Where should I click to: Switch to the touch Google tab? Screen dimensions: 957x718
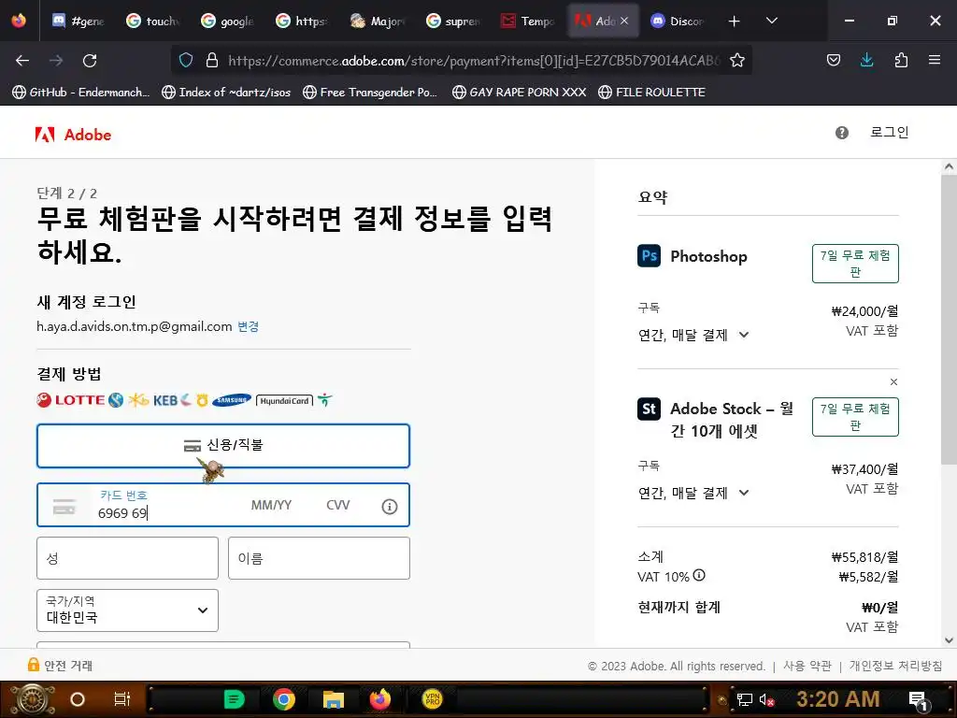click(152, 22)
